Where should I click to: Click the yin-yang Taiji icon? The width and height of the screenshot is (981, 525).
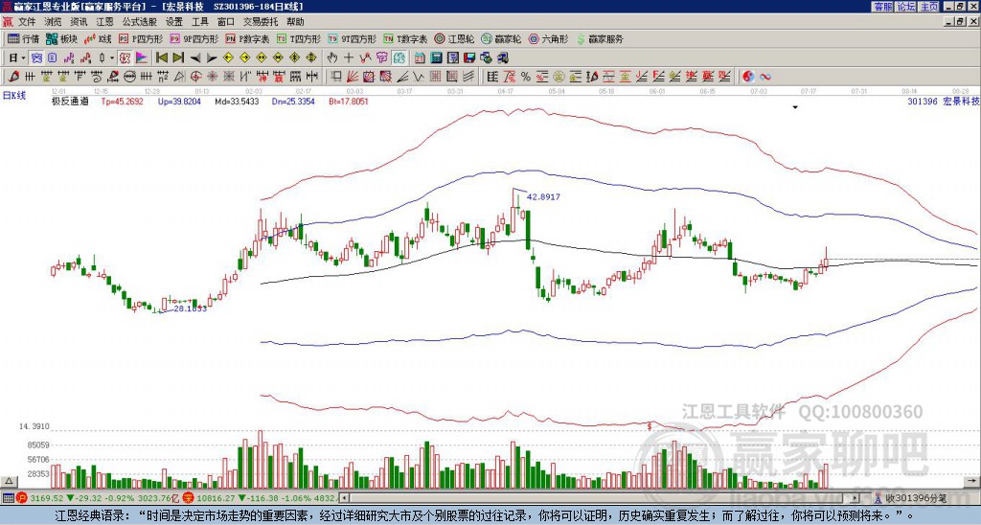pos(748,77)
